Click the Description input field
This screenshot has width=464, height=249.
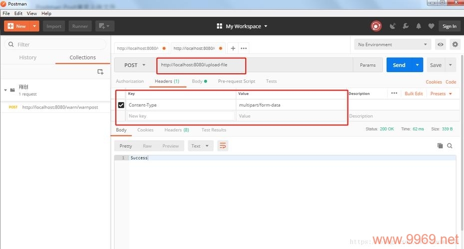[x=404, y=116]
